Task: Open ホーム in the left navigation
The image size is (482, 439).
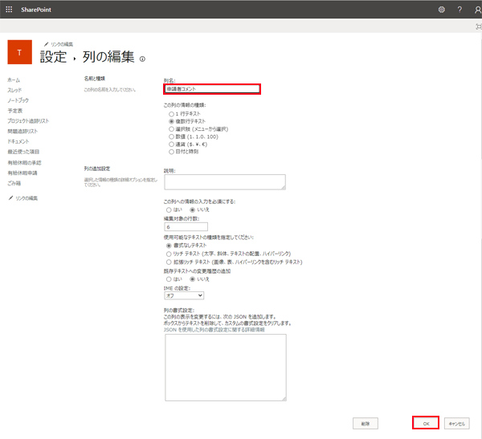Action: 14,80
